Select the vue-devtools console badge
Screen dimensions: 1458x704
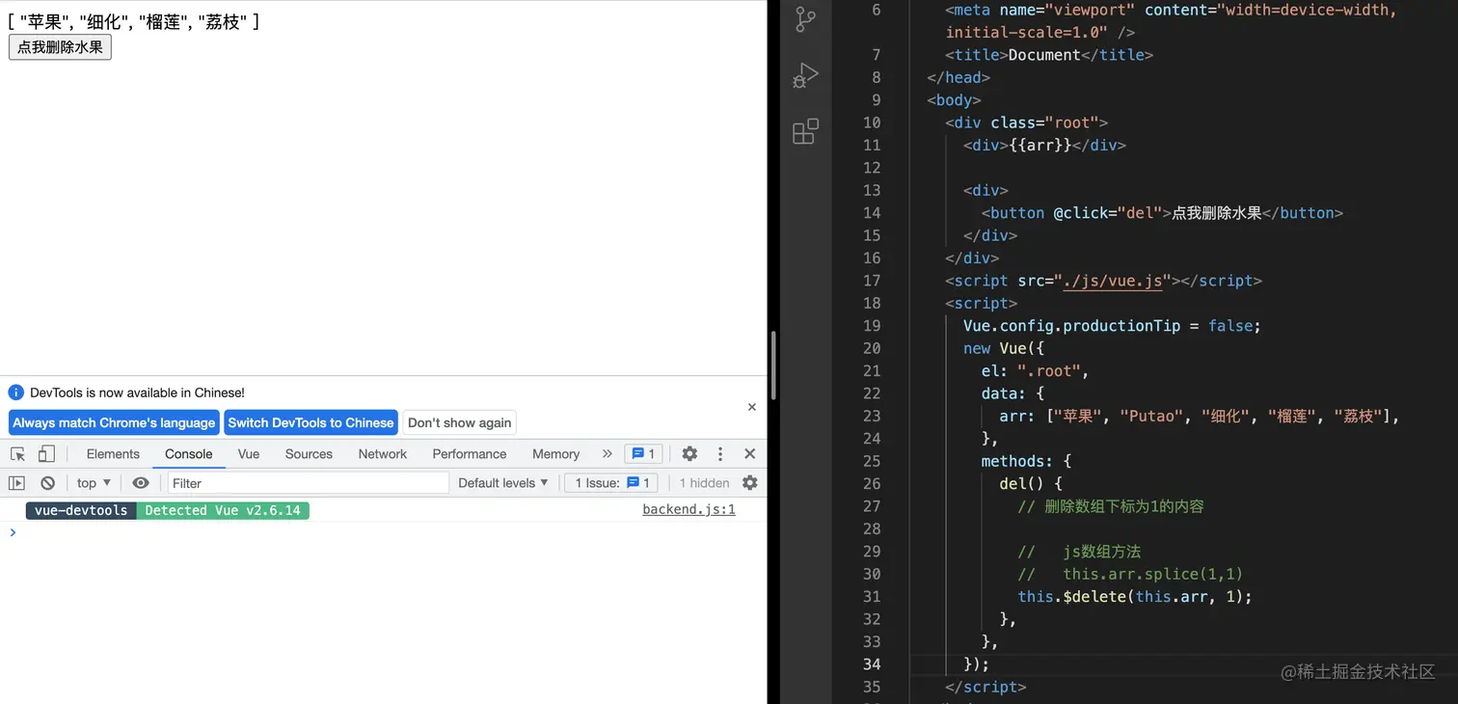81,510
